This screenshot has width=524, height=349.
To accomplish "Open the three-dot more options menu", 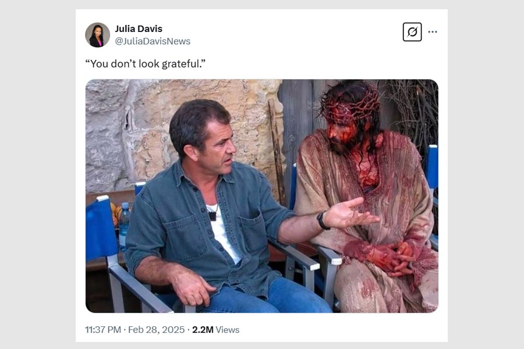I will [433, 32].
